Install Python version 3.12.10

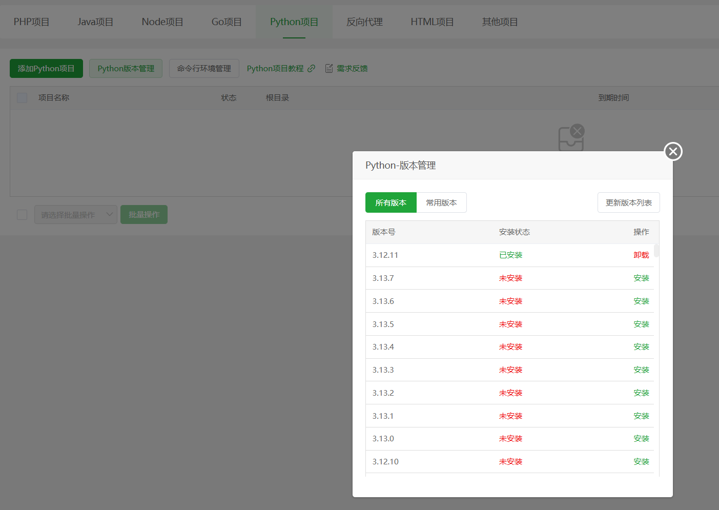(x=641, y=461)
